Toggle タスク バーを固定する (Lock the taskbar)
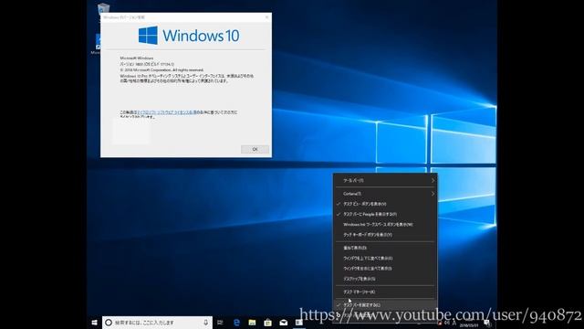 [385, 304]
